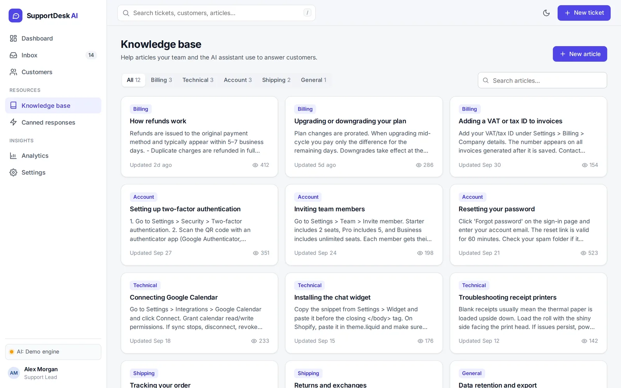Click the Canned responses lightning icon
The image size is (621, 388).
click(13, 122)
